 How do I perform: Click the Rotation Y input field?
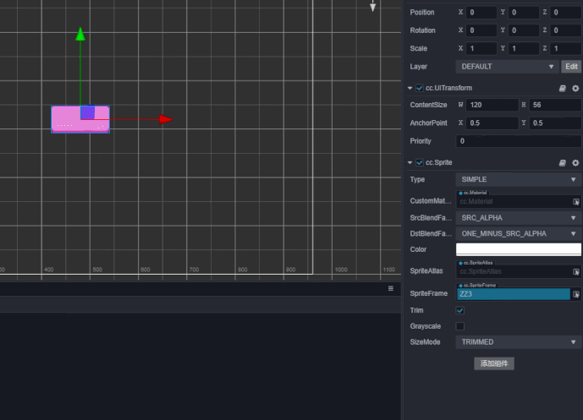(x=524, y=30)
